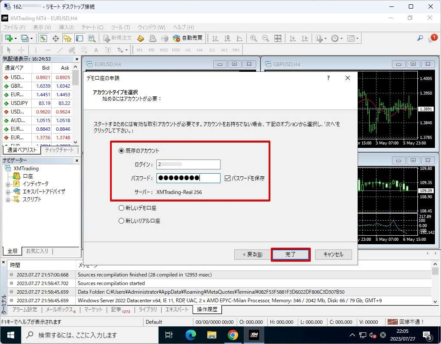Viewport: 441px width, 344px height.
Task: Select the 新しいデモ口座 radio button
Action: [x=121, y=208]
